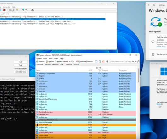Image resolution: width=167 pixels, height=139 pixels.
Task: Click the second log page icon in DebugView toolbar
Action: point(14,10)
